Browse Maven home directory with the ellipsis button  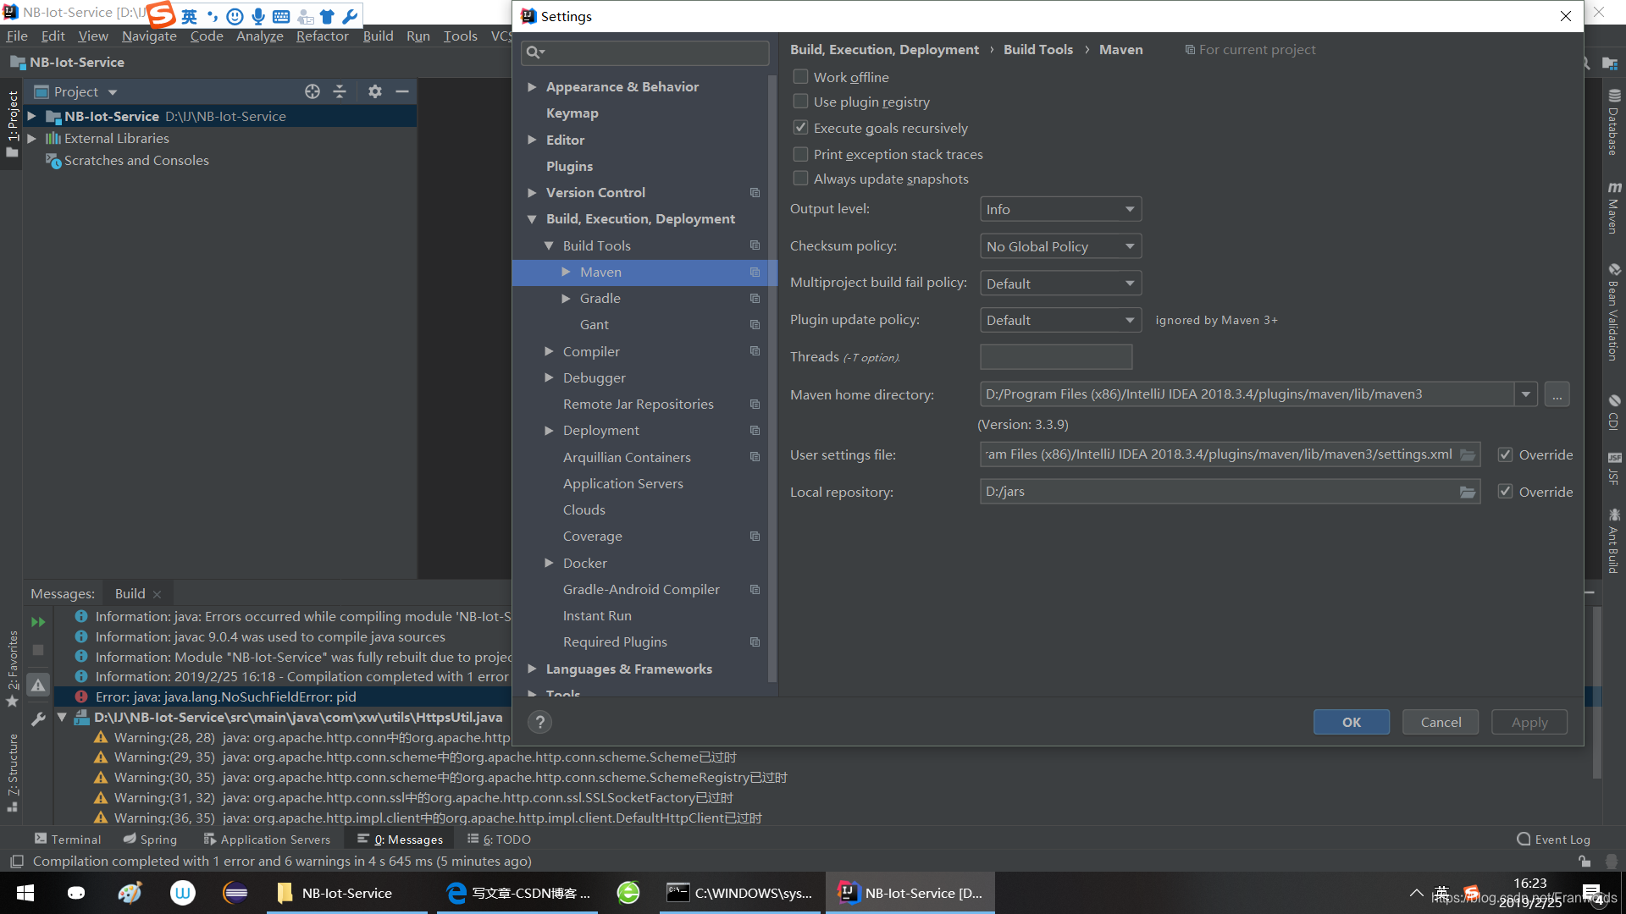(1557, 394)
